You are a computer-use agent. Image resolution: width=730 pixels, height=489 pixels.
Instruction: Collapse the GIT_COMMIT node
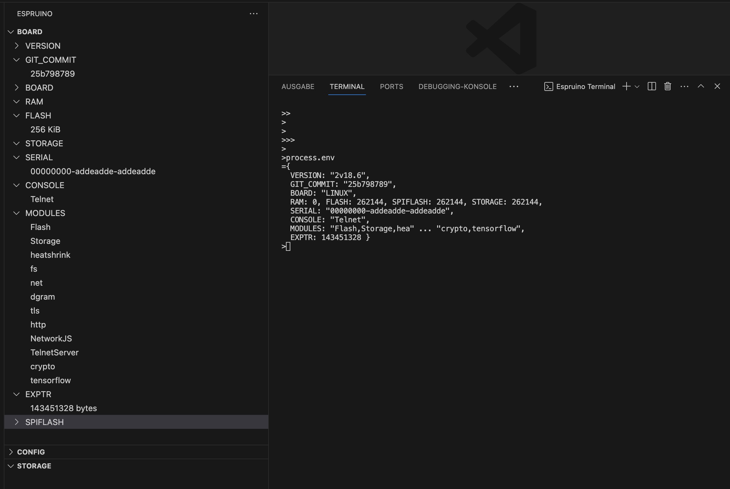click(x=136, y=60)
